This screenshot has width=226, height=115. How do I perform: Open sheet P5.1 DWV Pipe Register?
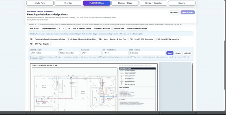click(40, 44)
